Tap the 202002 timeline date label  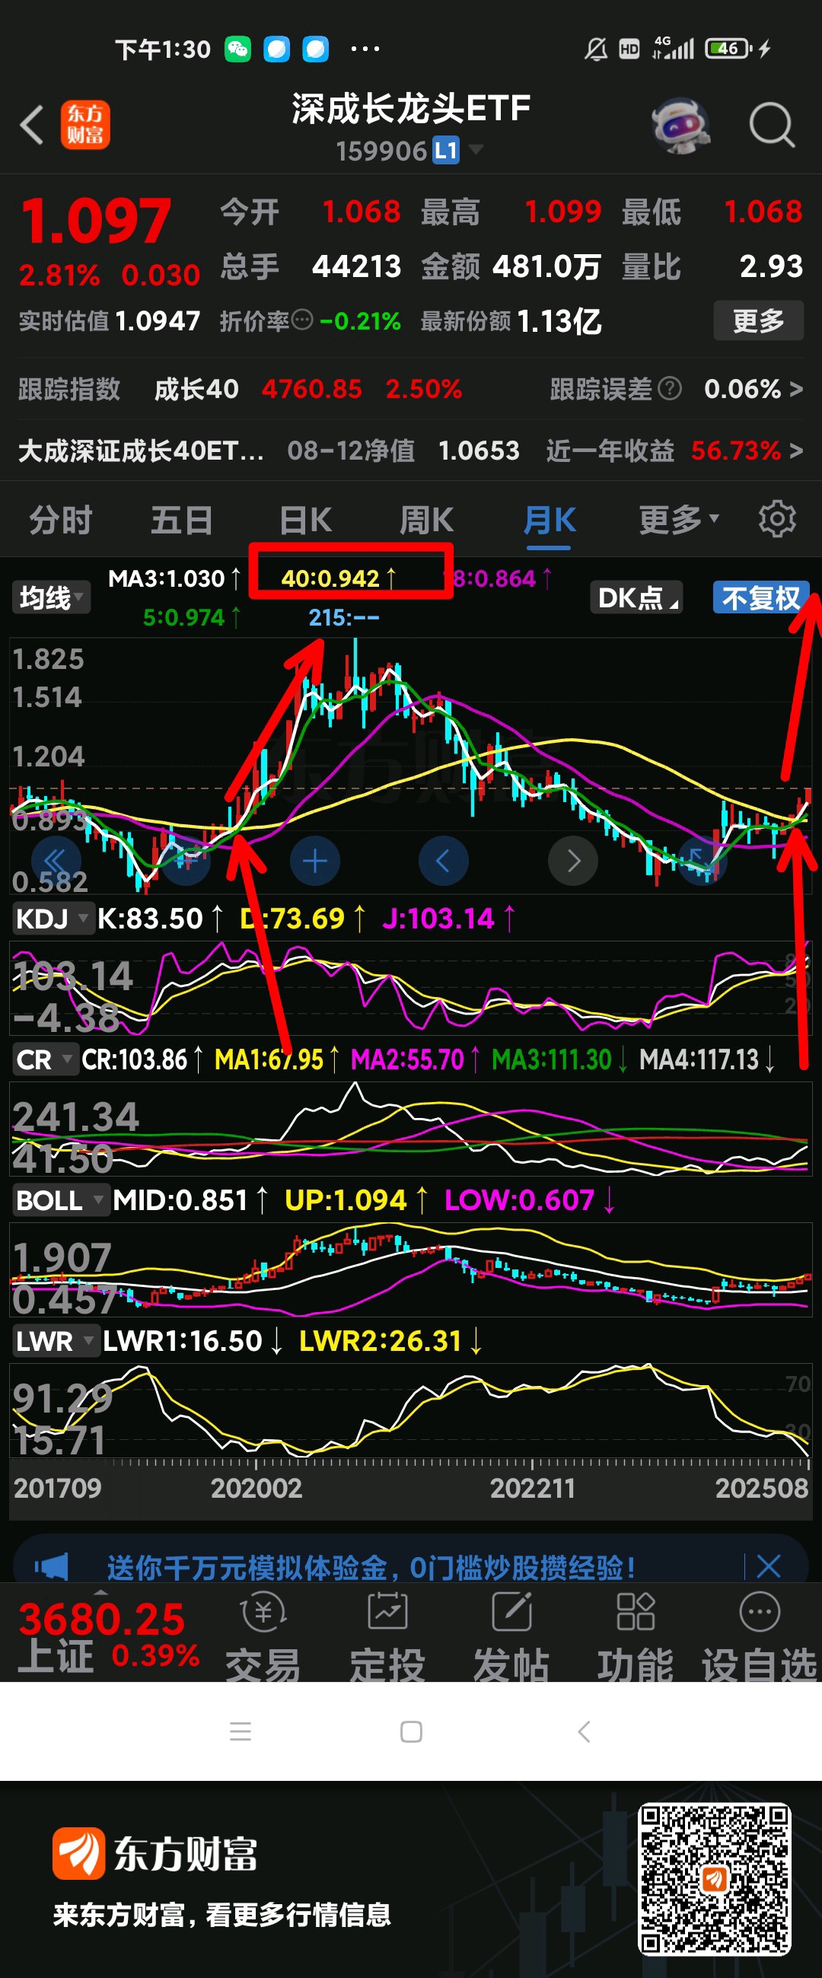(x=256, y=1488)
